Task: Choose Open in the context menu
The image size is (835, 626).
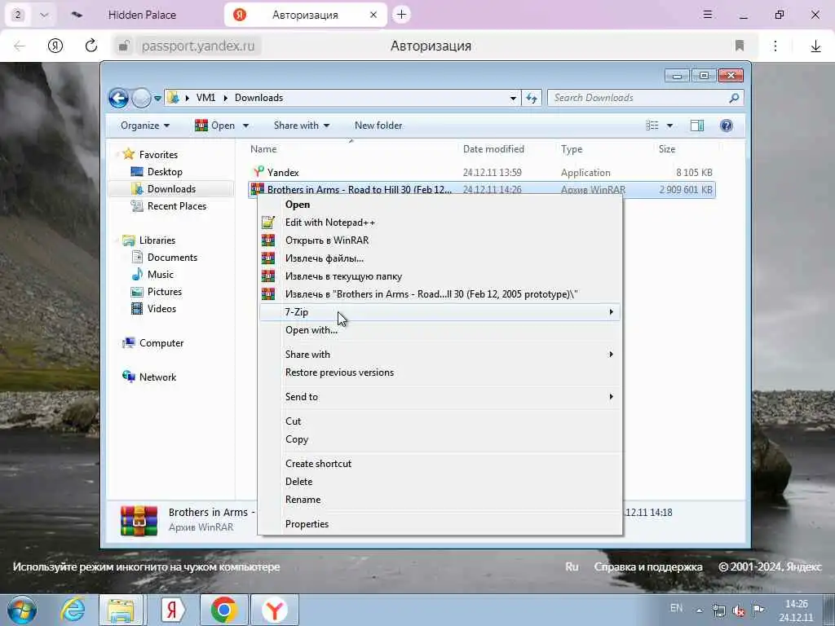Action: [440, 205]
